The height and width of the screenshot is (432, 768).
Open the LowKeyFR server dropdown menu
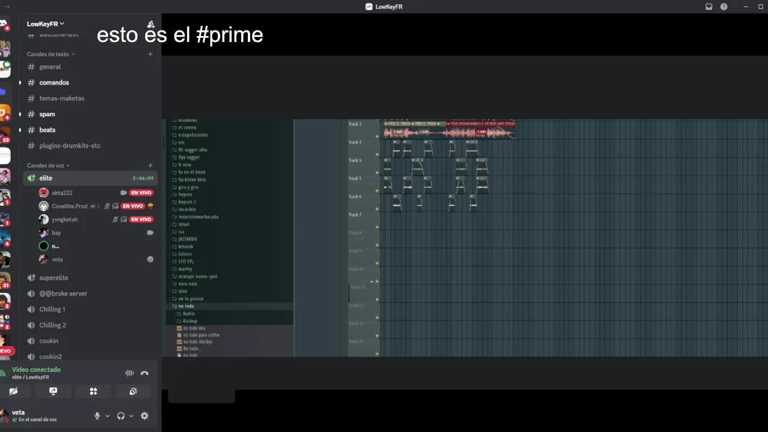point(46,24)
